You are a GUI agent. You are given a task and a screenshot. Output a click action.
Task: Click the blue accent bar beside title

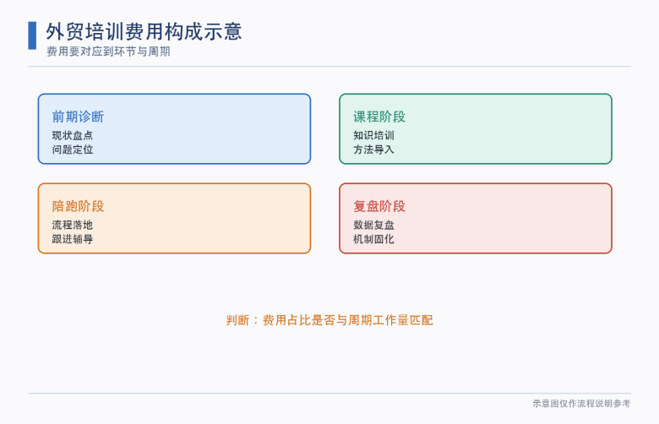coord(32,35)
